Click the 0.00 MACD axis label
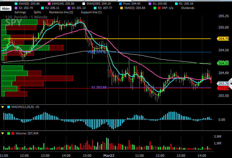The image size is (232, 158). click(222, 120)
